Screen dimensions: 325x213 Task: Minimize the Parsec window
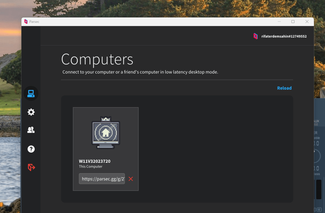pyautogui.click(x=279, y=22)
